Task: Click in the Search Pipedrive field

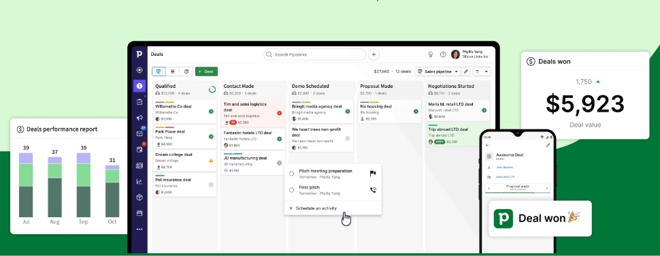Action: [314, 54]
